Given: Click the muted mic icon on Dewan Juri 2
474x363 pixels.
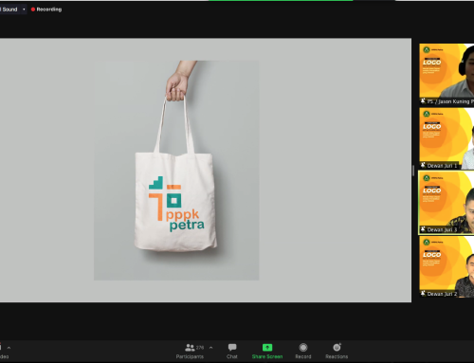Looking at the screenshot, I should pos(423,294).
